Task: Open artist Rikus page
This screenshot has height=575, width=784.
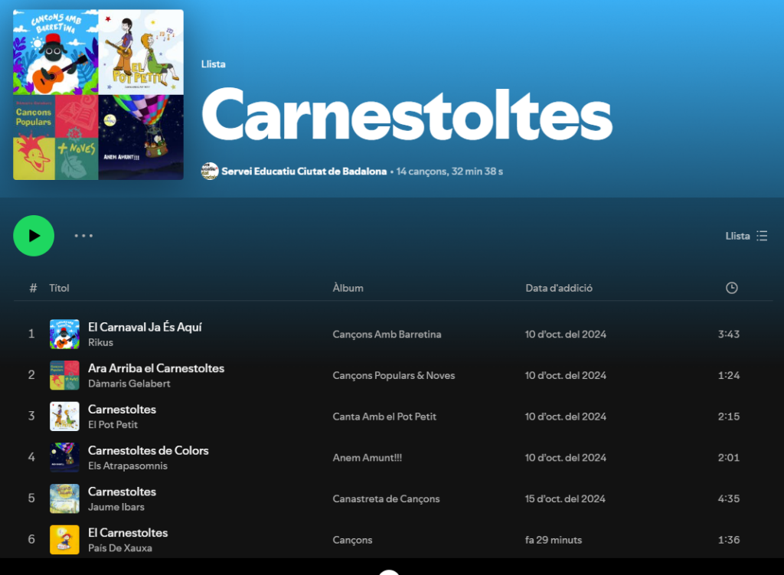Action: click(100, 342)
